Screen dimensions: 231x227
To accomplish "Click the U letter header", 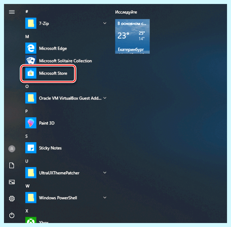I will [x=27, y=161].
